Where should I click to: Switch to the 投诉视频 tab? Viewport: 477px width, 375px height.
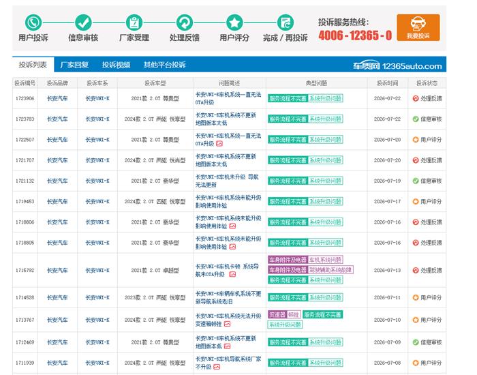[116, 65]
